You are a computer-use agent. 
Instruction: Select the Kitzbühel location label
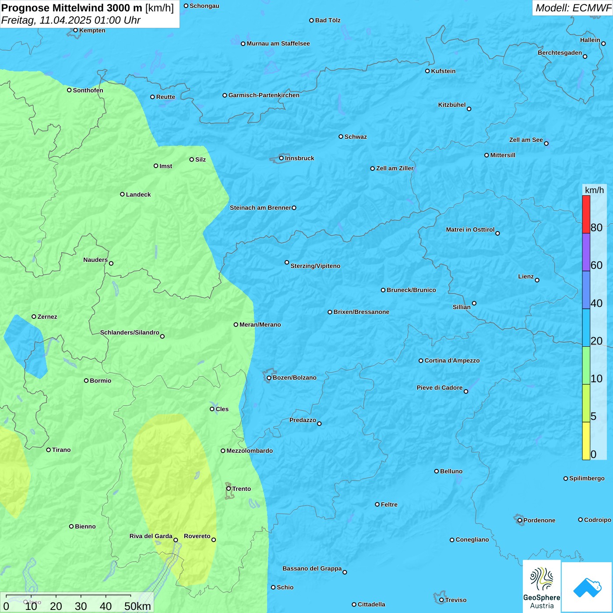(x=452, y=105)
